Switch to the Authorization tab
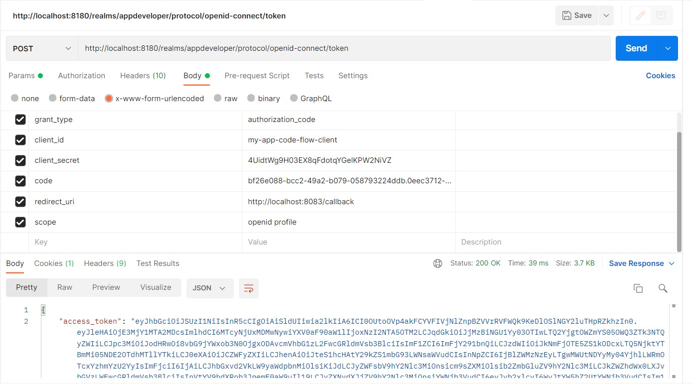 pos(81,76)
